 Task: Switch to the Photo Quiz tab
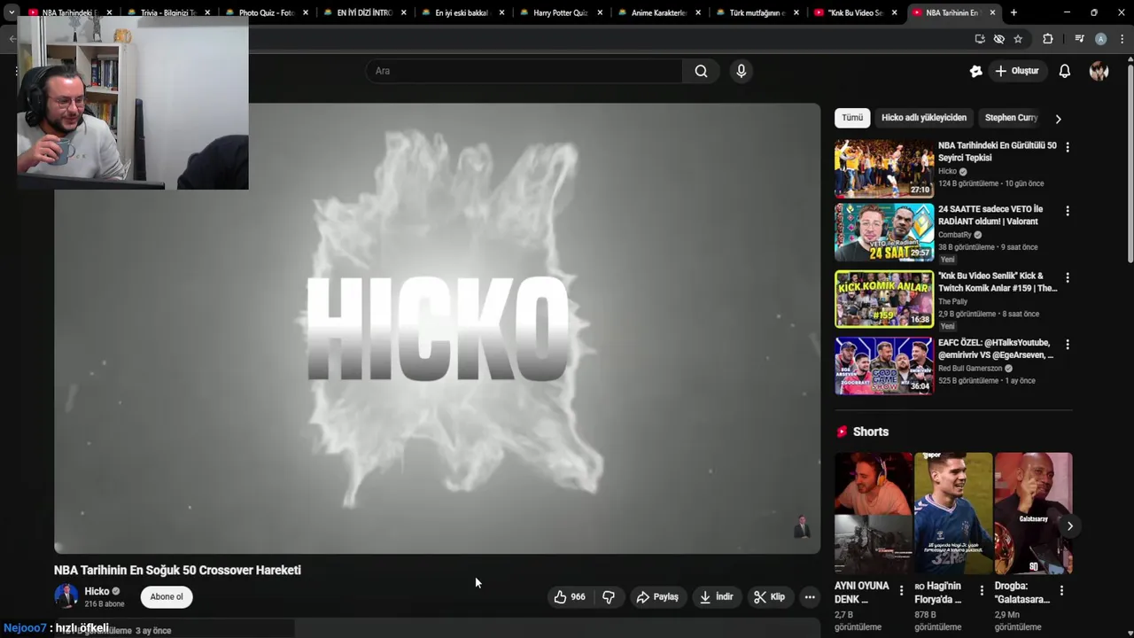tap(266, 13)
